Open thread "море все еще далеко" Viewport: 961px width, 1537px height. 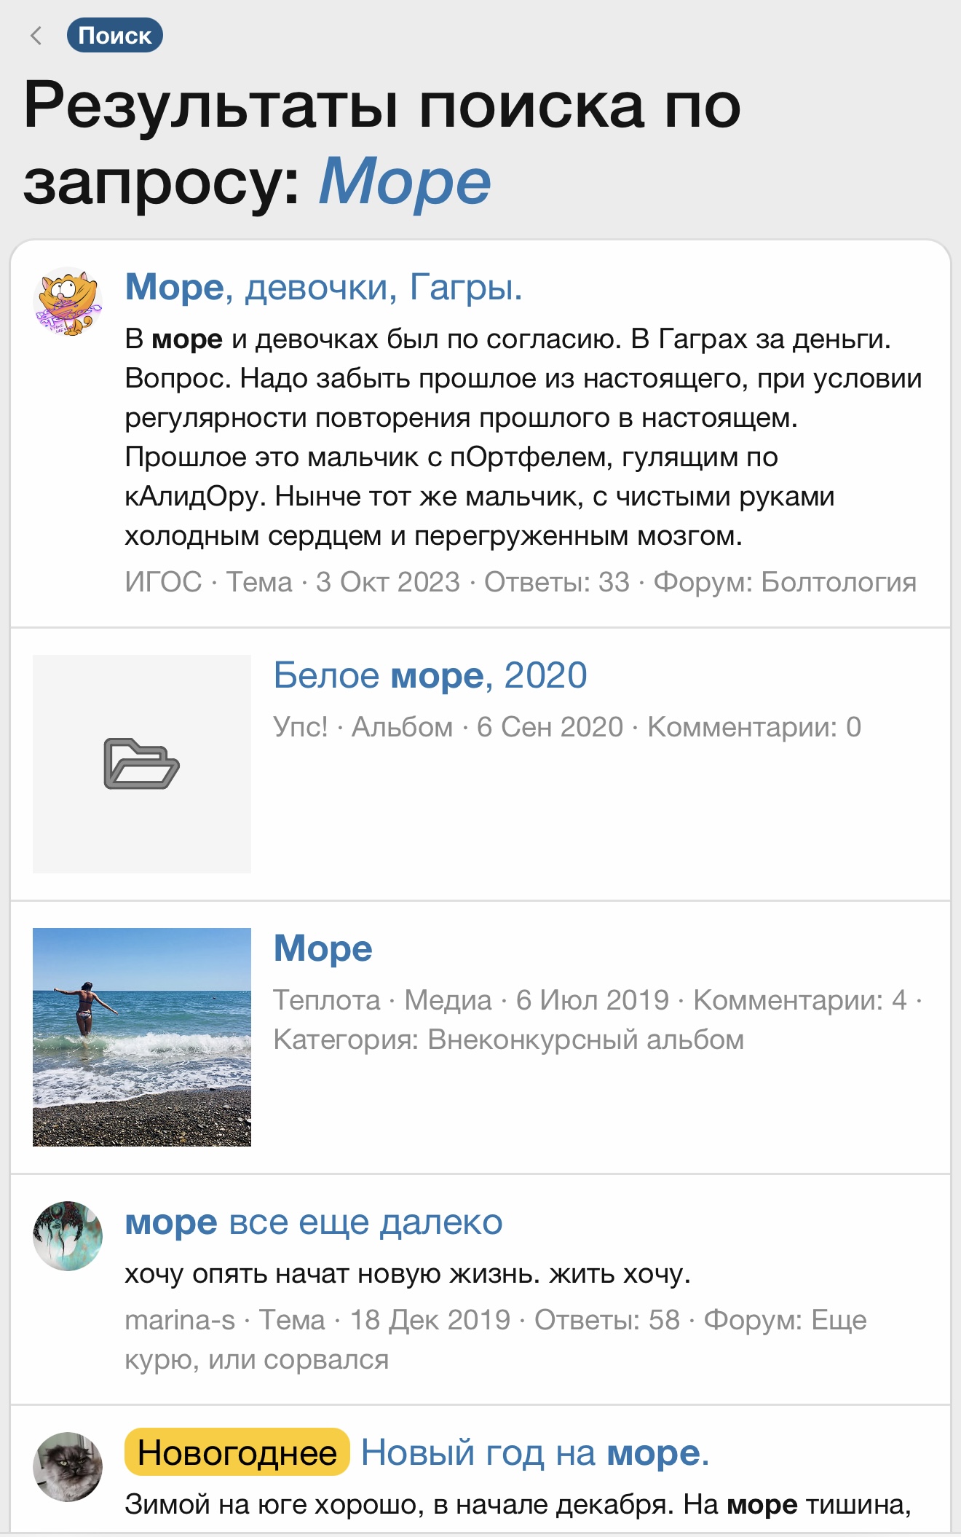313,1222
